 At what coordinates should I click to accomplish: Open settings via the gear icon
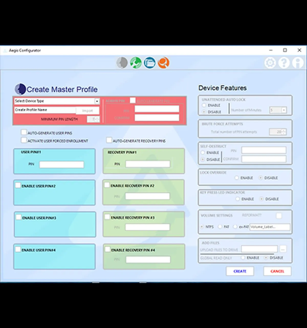(270, 63)
